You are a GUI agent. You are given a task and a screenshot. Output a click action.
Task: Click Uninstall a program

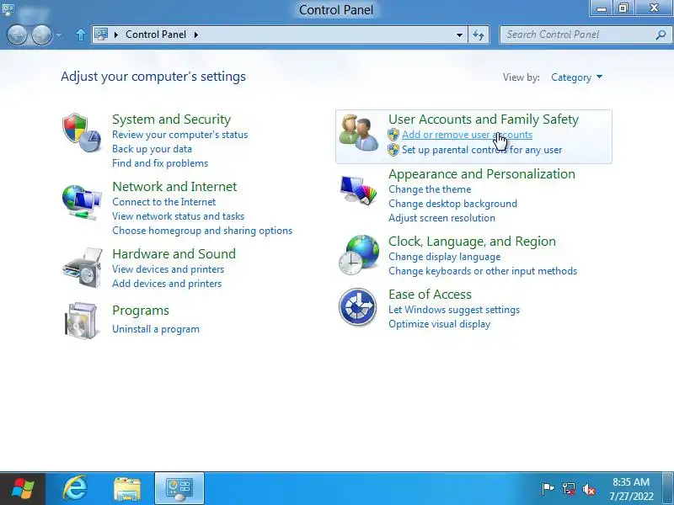[156, 329]
